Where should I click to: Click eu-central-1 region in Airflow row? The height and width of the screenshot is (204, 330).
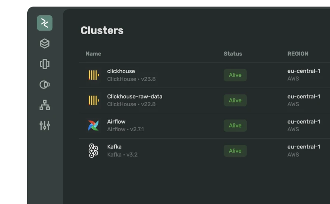click(304, 122)
